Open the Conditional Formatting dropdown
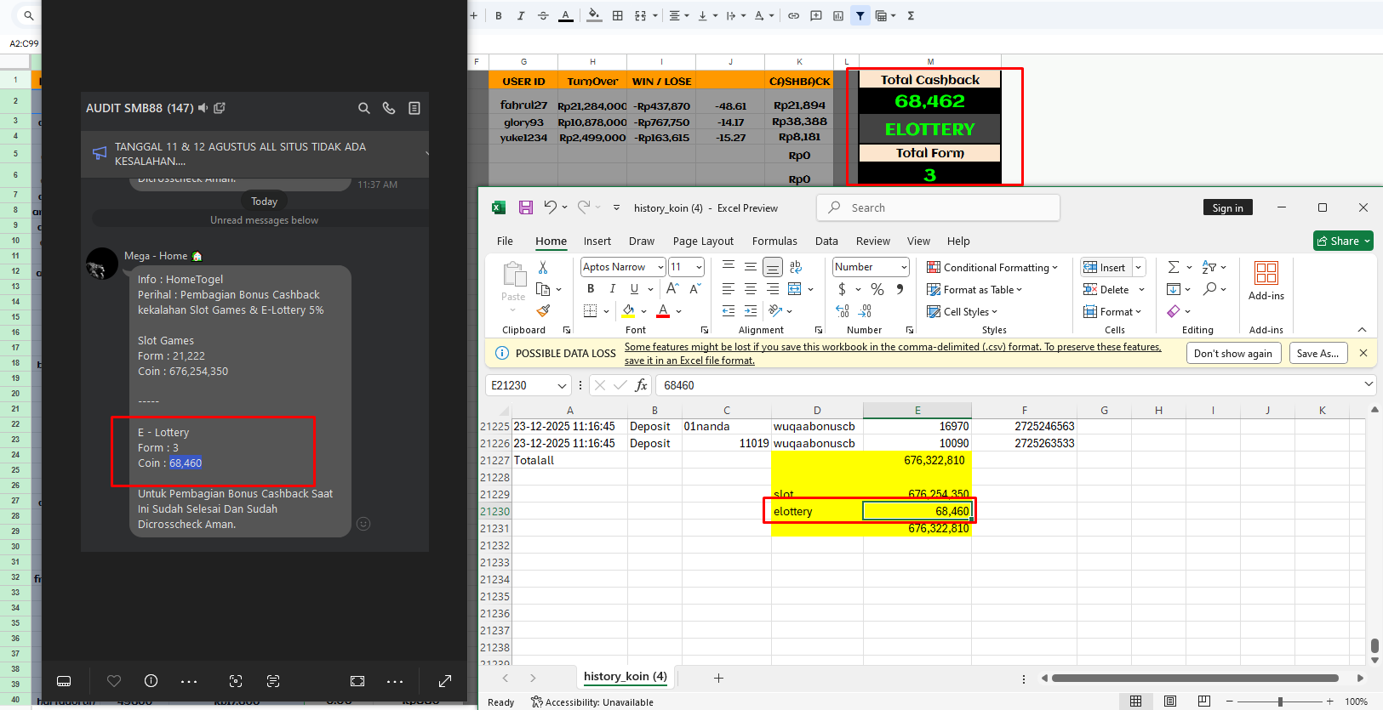The height and width of the screenshot is (710, 1383). tap(992, 267)
